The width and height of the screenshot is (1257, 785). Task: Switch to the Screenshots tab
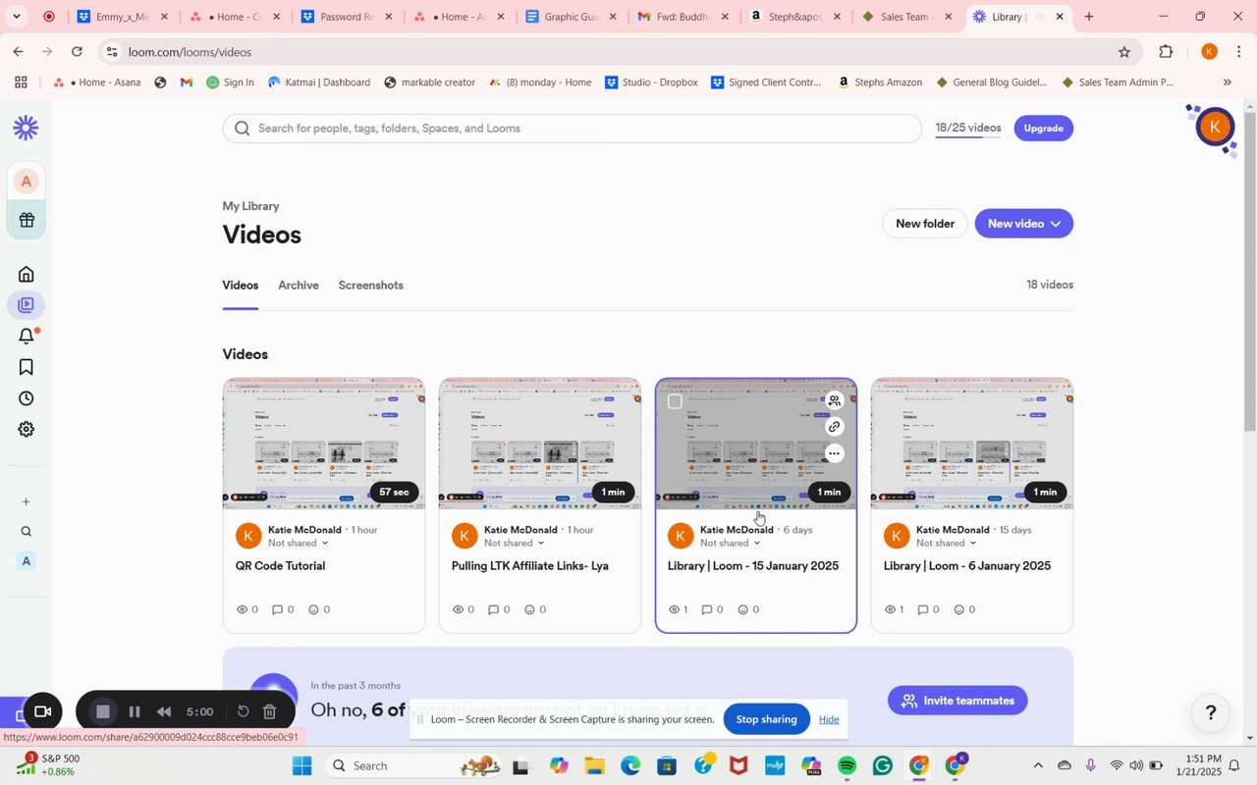coord(371,286)
